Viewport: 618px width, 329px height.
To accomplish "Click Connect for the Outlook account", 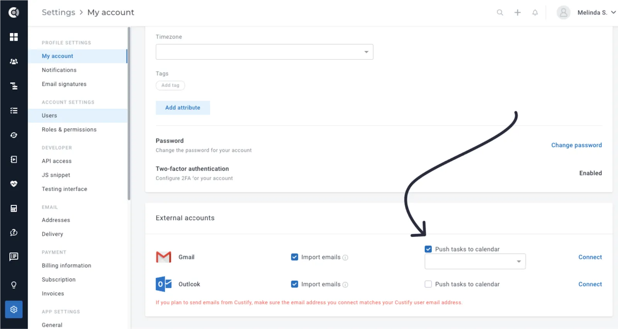I will coord(590,284).
